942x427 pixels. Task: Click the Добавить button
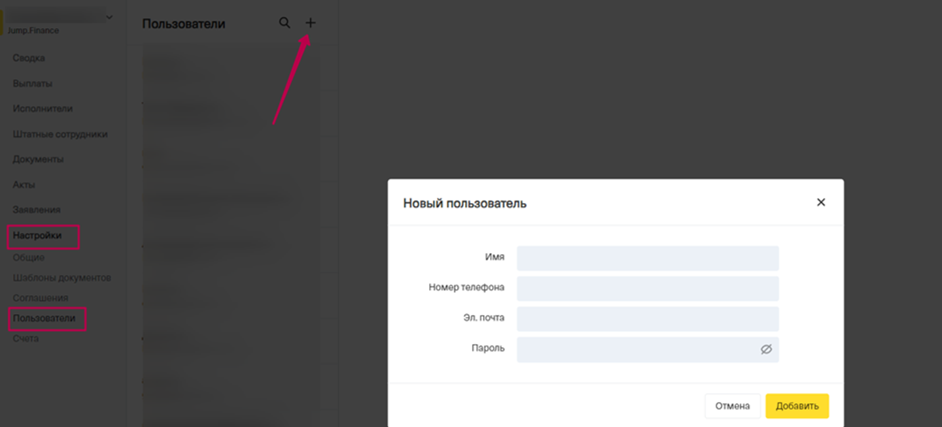pos(797,406)
